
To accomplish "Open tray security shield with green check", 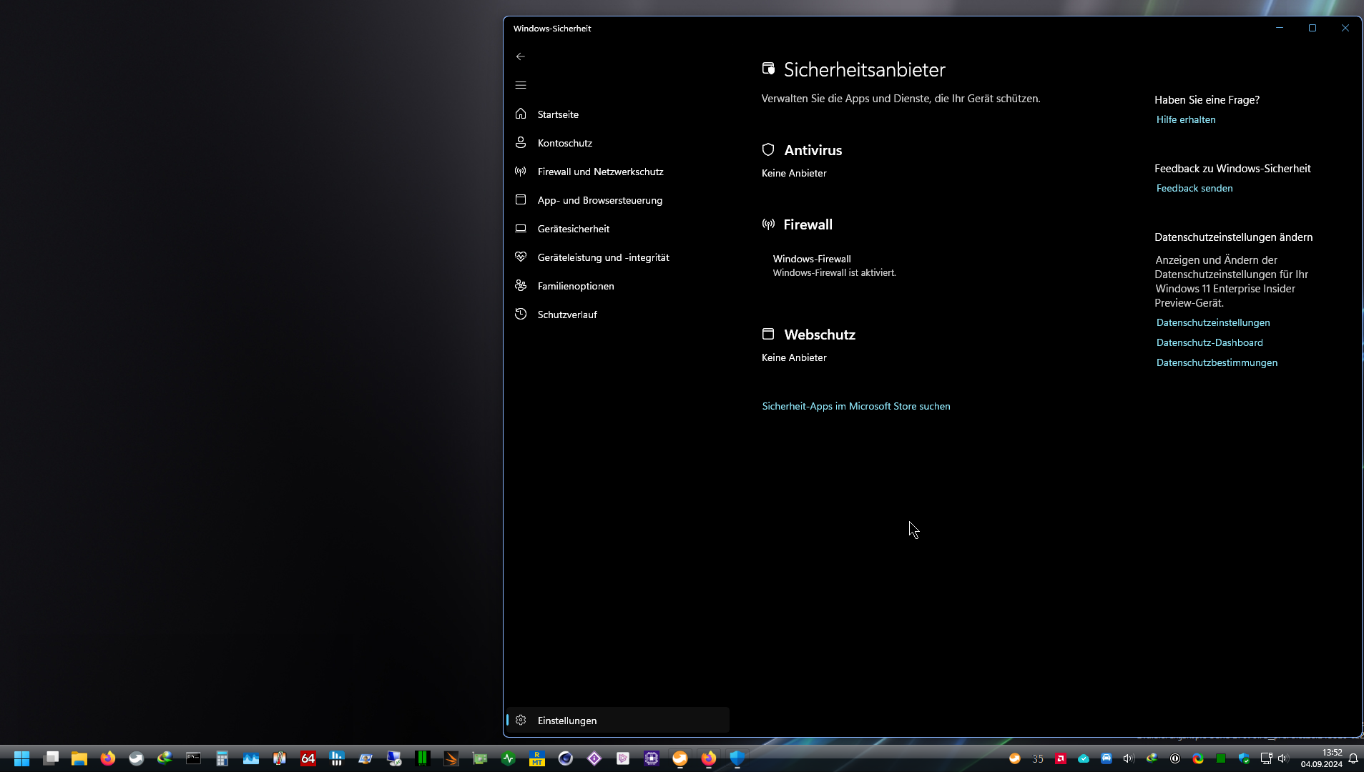I will pyautogui.click(x=1244, y=758).
